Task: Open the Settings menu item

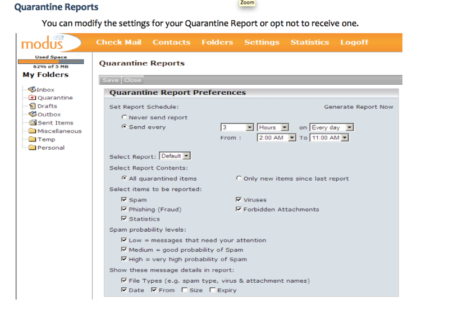Action: [x=262, y=42]
